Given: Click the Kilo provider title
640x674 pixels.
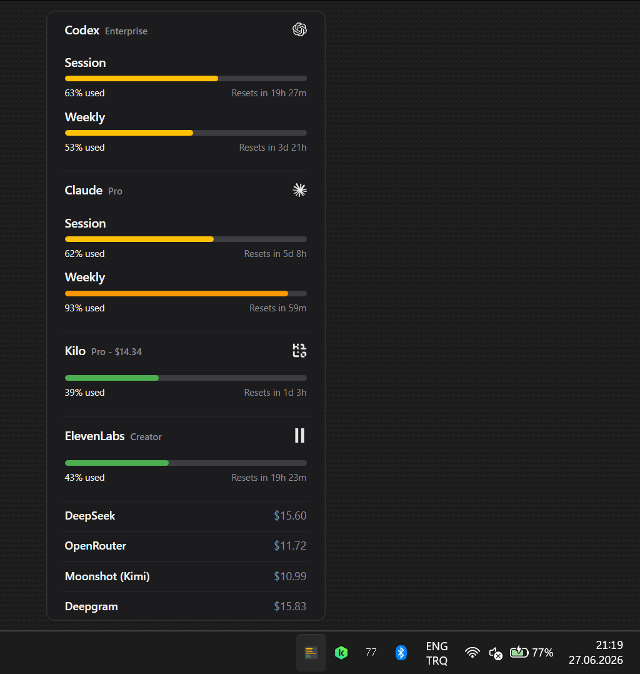Looking at the screenshot, I should (x=75, y=351).
